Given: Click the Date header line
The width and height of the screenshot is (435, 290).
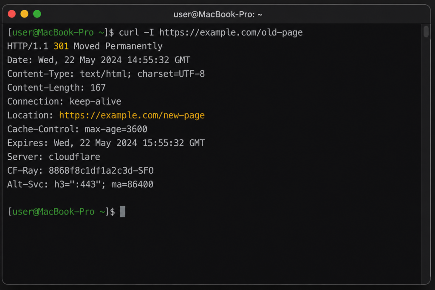Looking at the screenshot, I should tap(99, 60).
